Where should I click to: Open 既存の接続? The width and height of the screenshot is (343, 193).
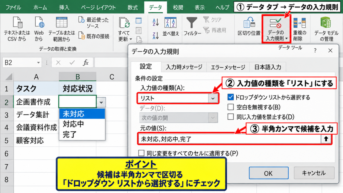[94, 36]
